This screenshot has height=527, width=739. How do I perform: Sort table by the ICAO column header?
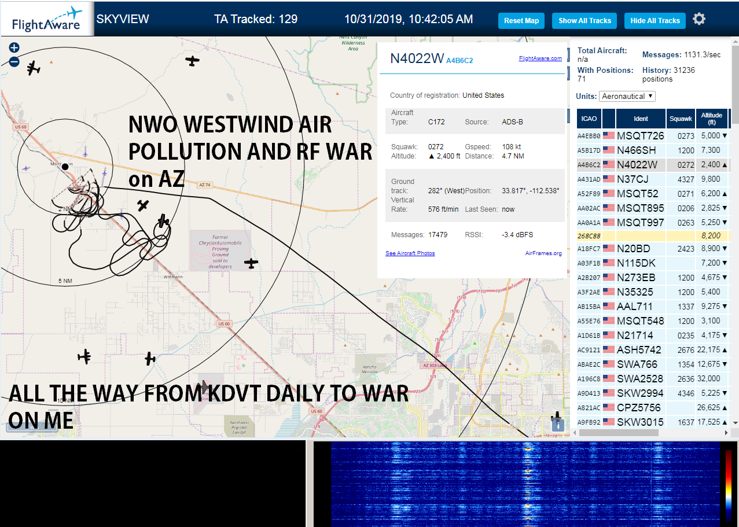click(589, 119)
